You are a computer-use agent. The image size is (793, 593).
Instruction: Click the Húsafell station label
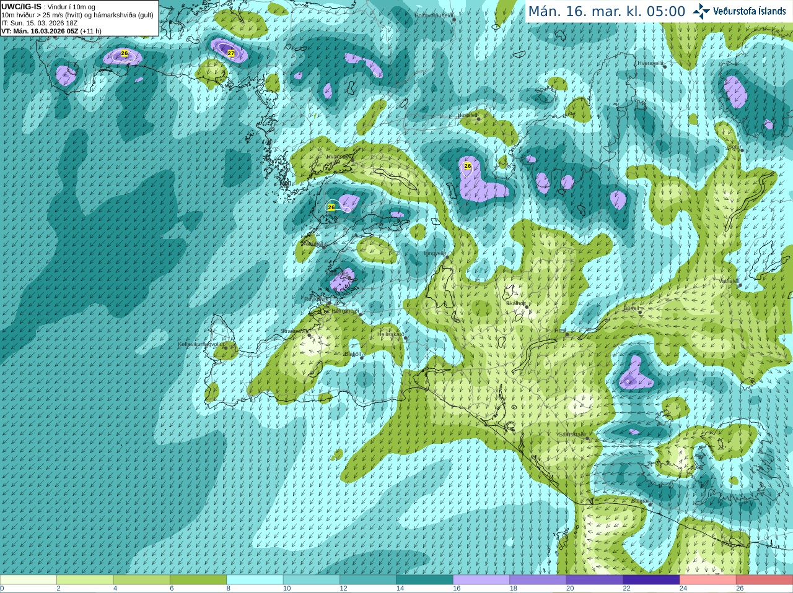pos(467,115)
